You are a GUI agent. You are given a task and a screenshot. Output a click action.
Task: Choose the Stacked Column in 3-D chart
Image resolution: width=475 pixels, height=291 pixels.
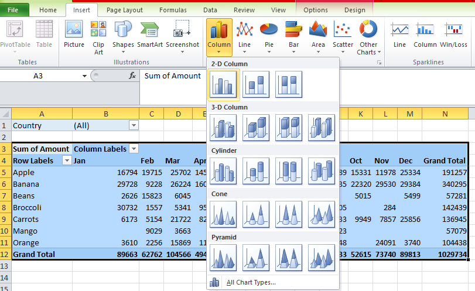[256, 128]
